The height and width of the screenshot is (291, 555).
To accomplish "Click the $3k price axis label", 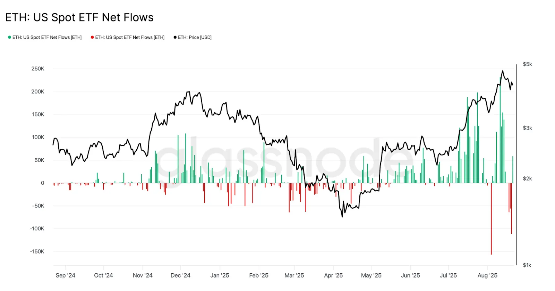I will point(527,128).
